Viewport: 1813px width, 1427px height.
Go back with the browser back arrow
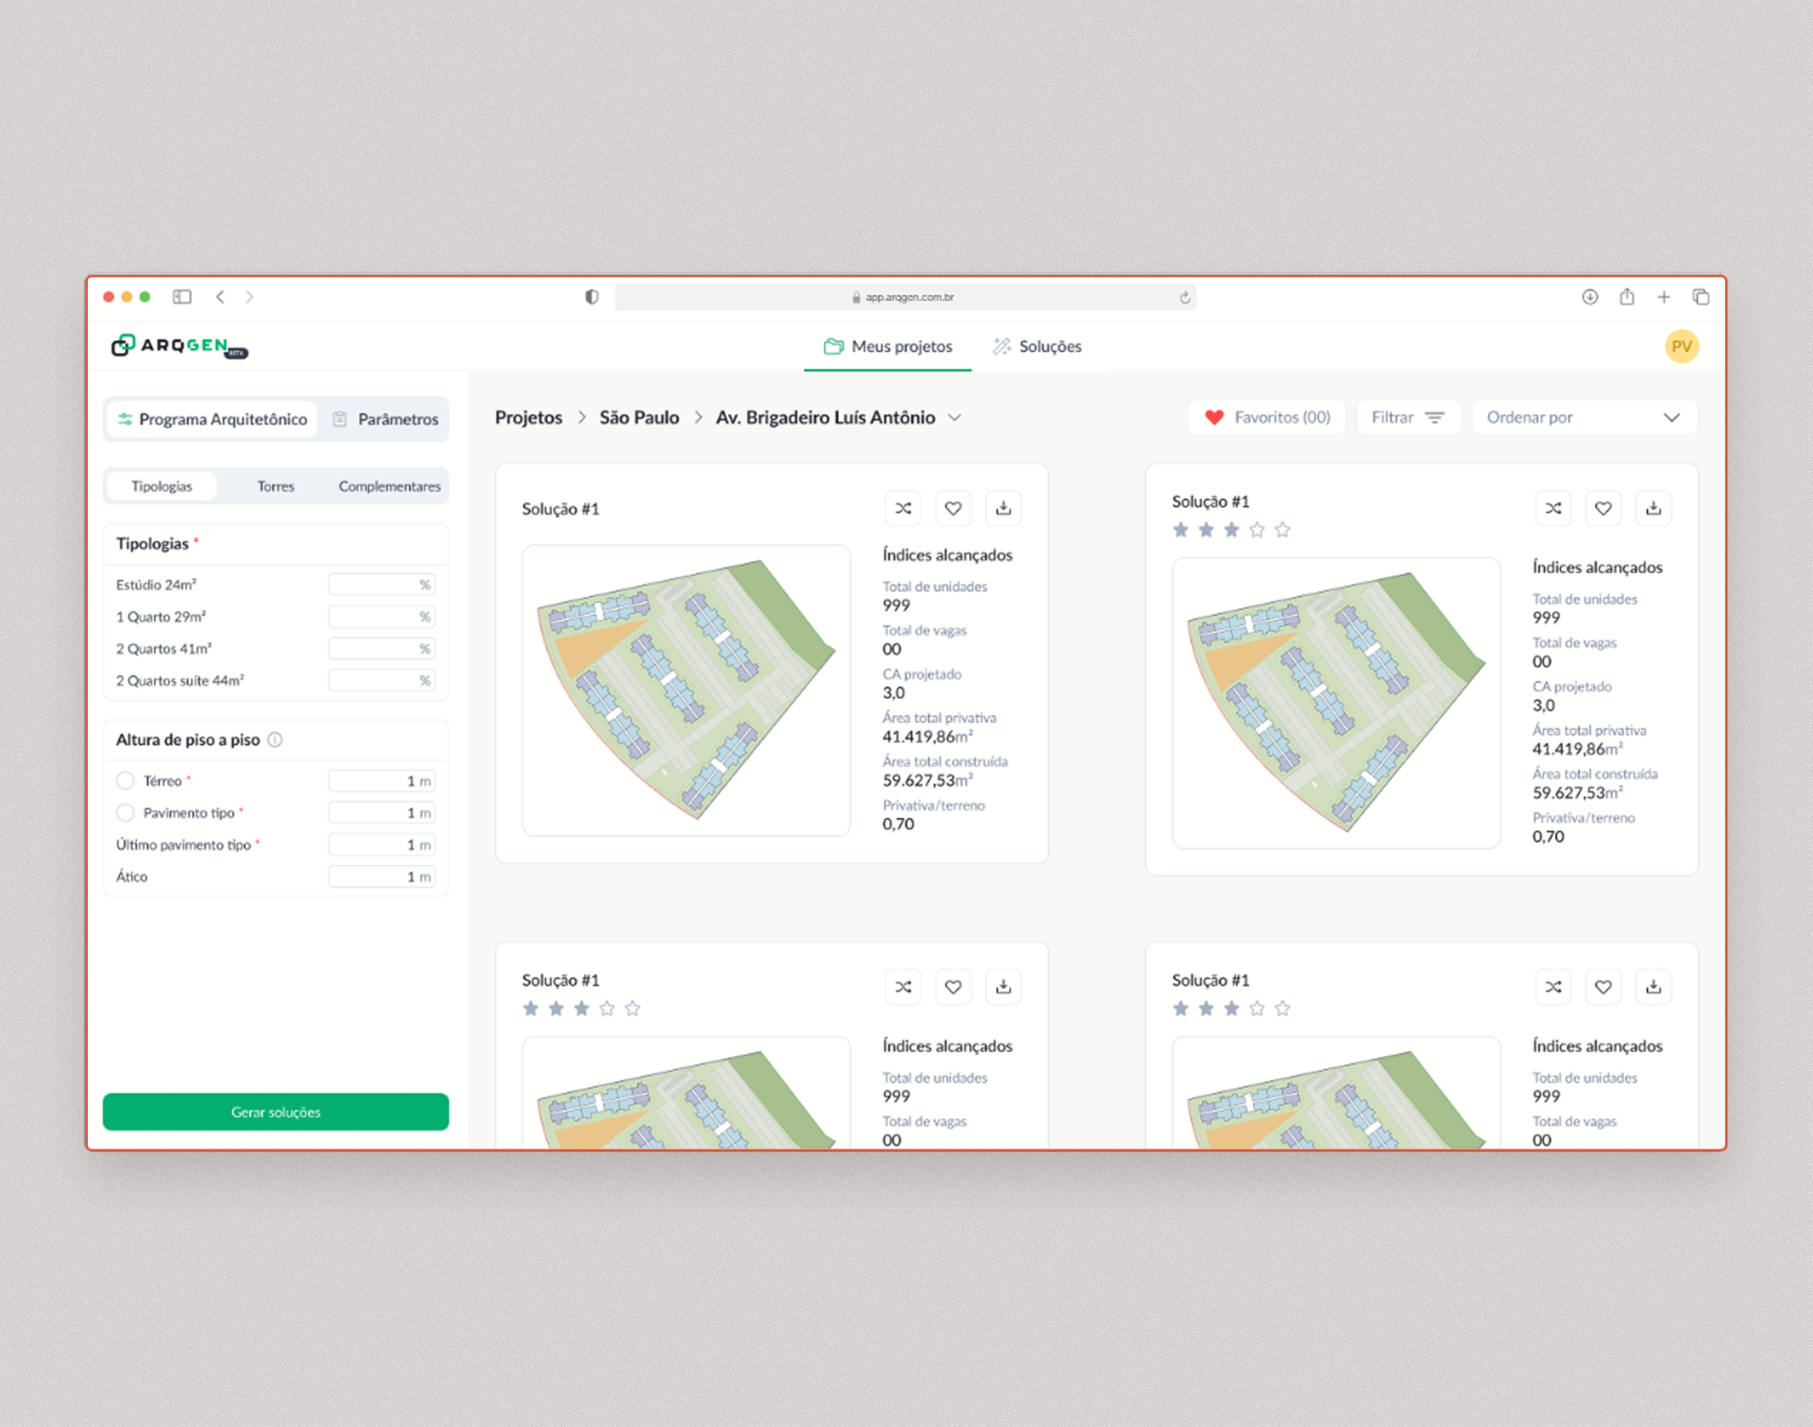(x=220, y=297)
